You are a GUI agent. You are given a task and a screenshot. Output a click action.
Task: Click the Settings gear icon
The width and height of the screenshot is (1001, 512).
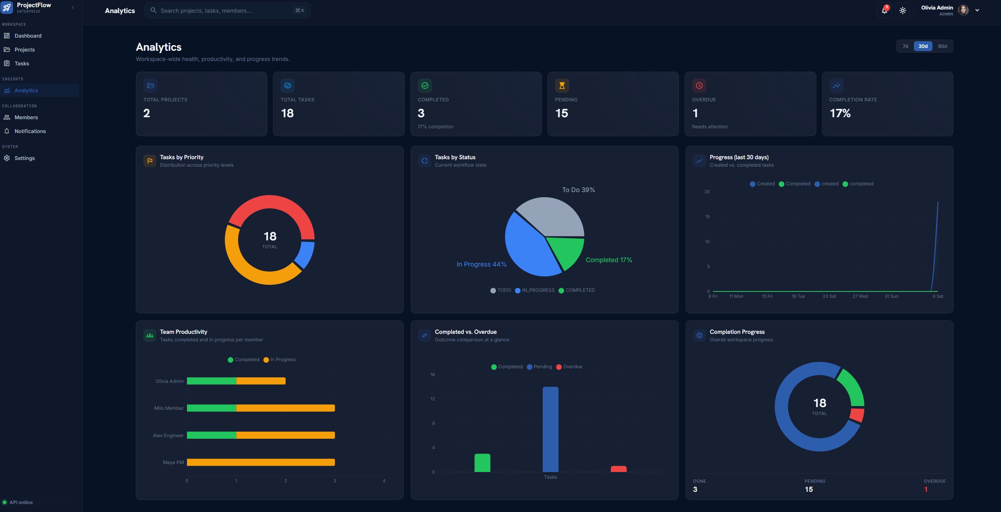pyautogui.click(x=7, y=158)
